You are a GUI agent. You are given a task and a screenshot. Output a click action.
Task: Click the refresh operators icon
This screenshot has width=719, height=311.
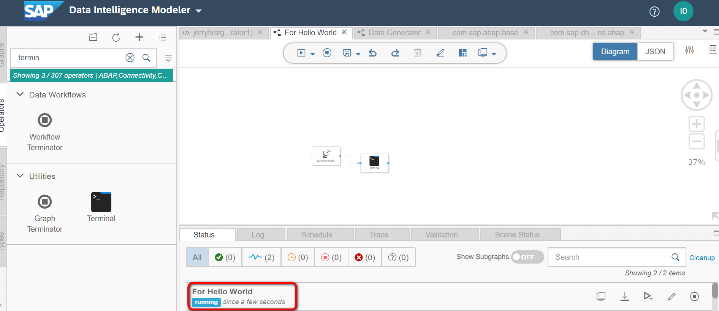(116, 37)
